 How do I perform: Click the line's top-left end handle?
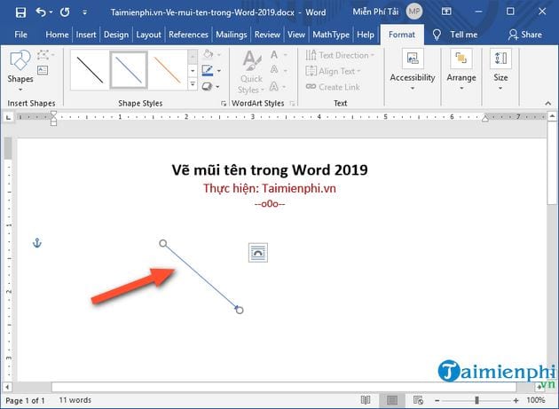(x=163, y=244)
